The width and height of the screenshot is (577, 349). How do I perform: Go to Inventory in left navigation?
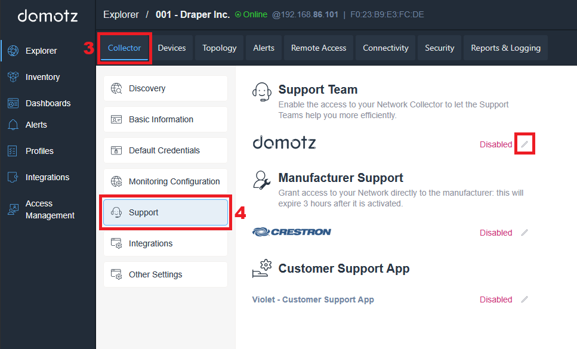43,77
